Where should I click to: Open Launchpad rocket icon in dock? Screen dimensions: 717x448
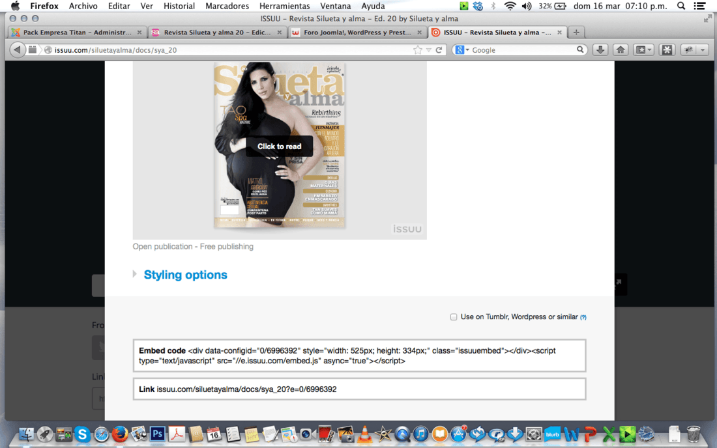tap(45, 434)
